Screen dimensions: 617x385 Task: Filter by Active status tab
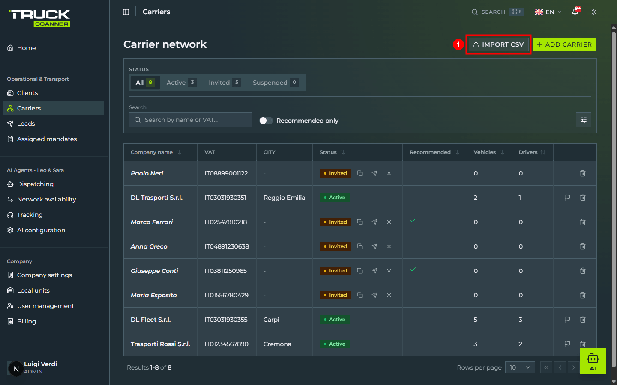coord(181,83)
